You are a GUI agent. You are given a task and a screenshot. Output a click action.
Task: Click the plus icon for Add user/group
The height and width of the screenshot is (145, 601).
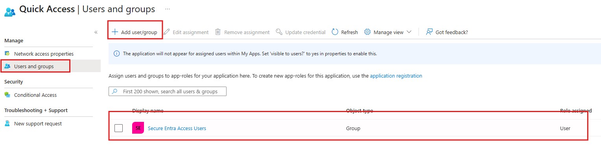(115, 32)
